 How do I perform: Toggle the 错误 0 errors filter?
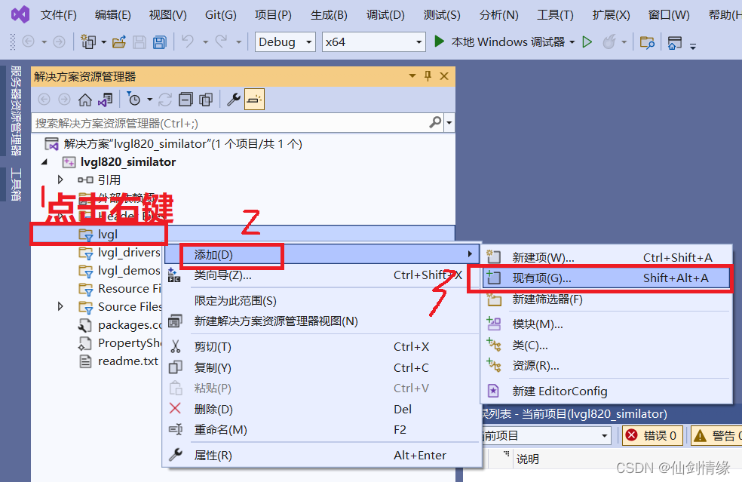[652, 435]
